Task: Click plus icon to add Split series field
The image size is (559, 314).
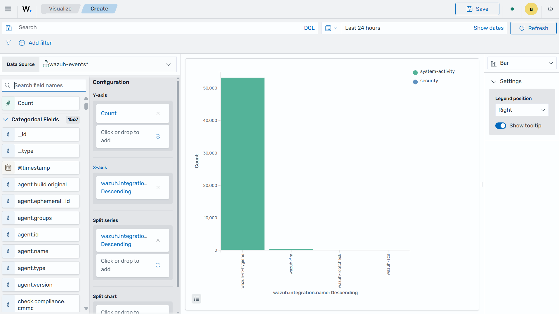Action: (158, 265)
